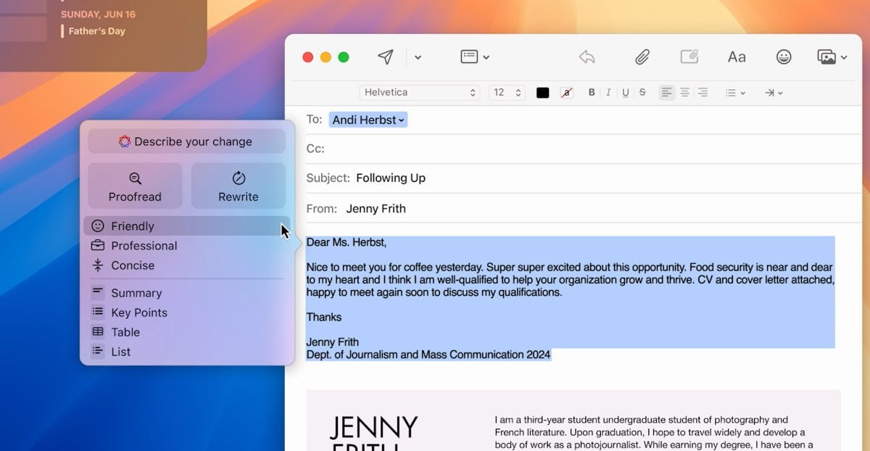Click the Dear Ms. Herbst greeting line
Image resolution: width=870 pixels, height=451 pixels.
pos(347,242)
